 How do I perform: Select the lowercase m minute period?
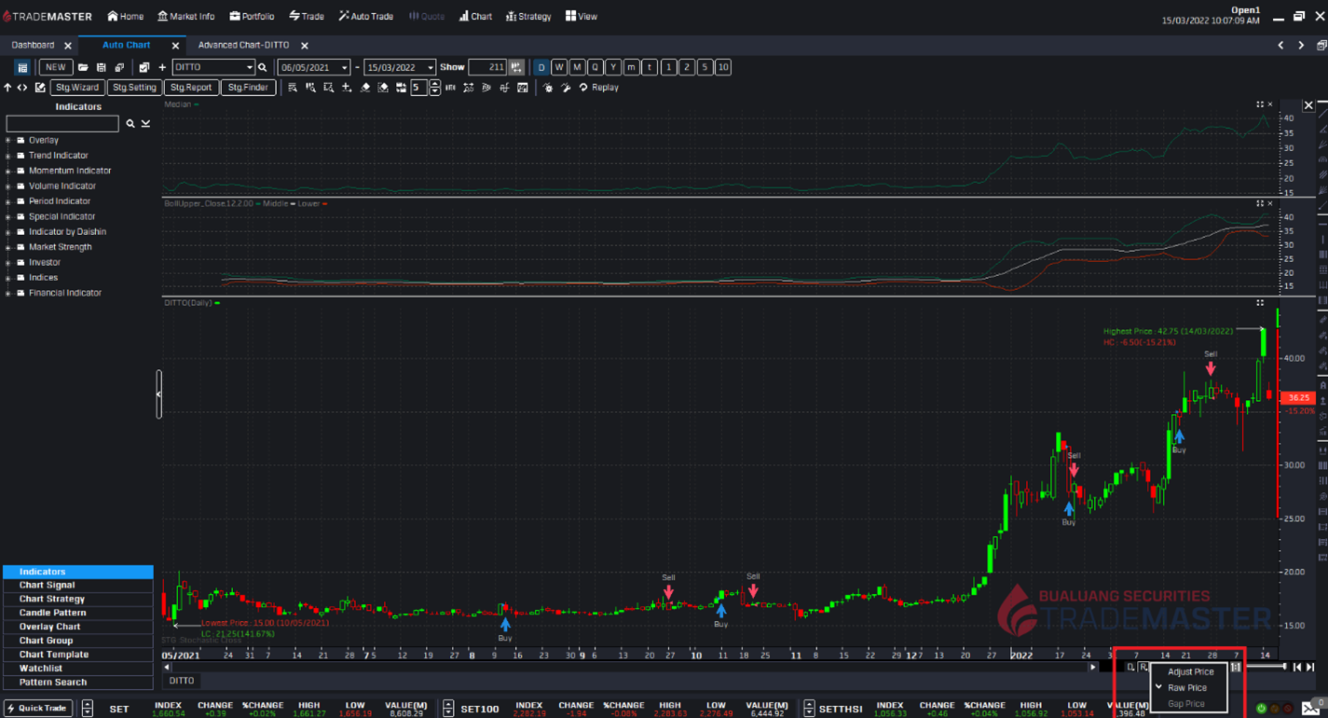[632, 67]
